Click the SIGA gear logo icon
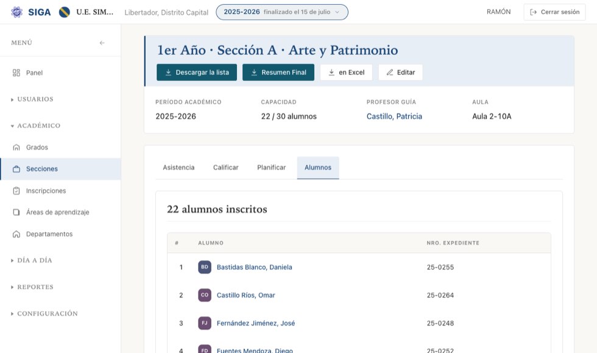 click(x=16, y=12)
